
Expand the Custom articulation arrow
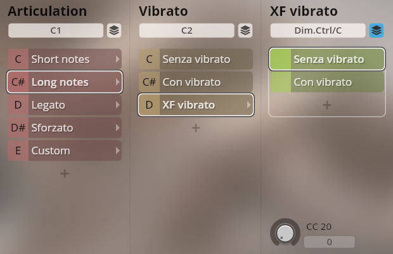[117, 150]
